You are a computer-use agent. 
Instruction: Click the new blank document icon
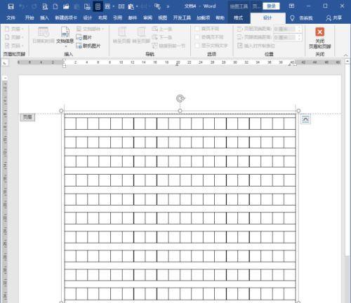click(55, 6)
